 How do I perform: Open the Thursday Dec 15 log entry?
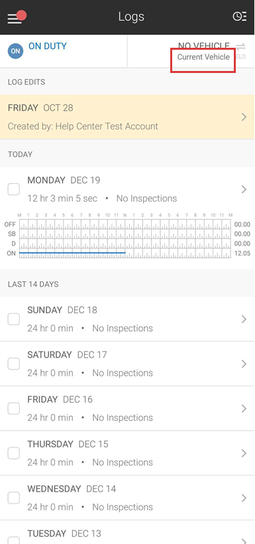click(127, 454)
